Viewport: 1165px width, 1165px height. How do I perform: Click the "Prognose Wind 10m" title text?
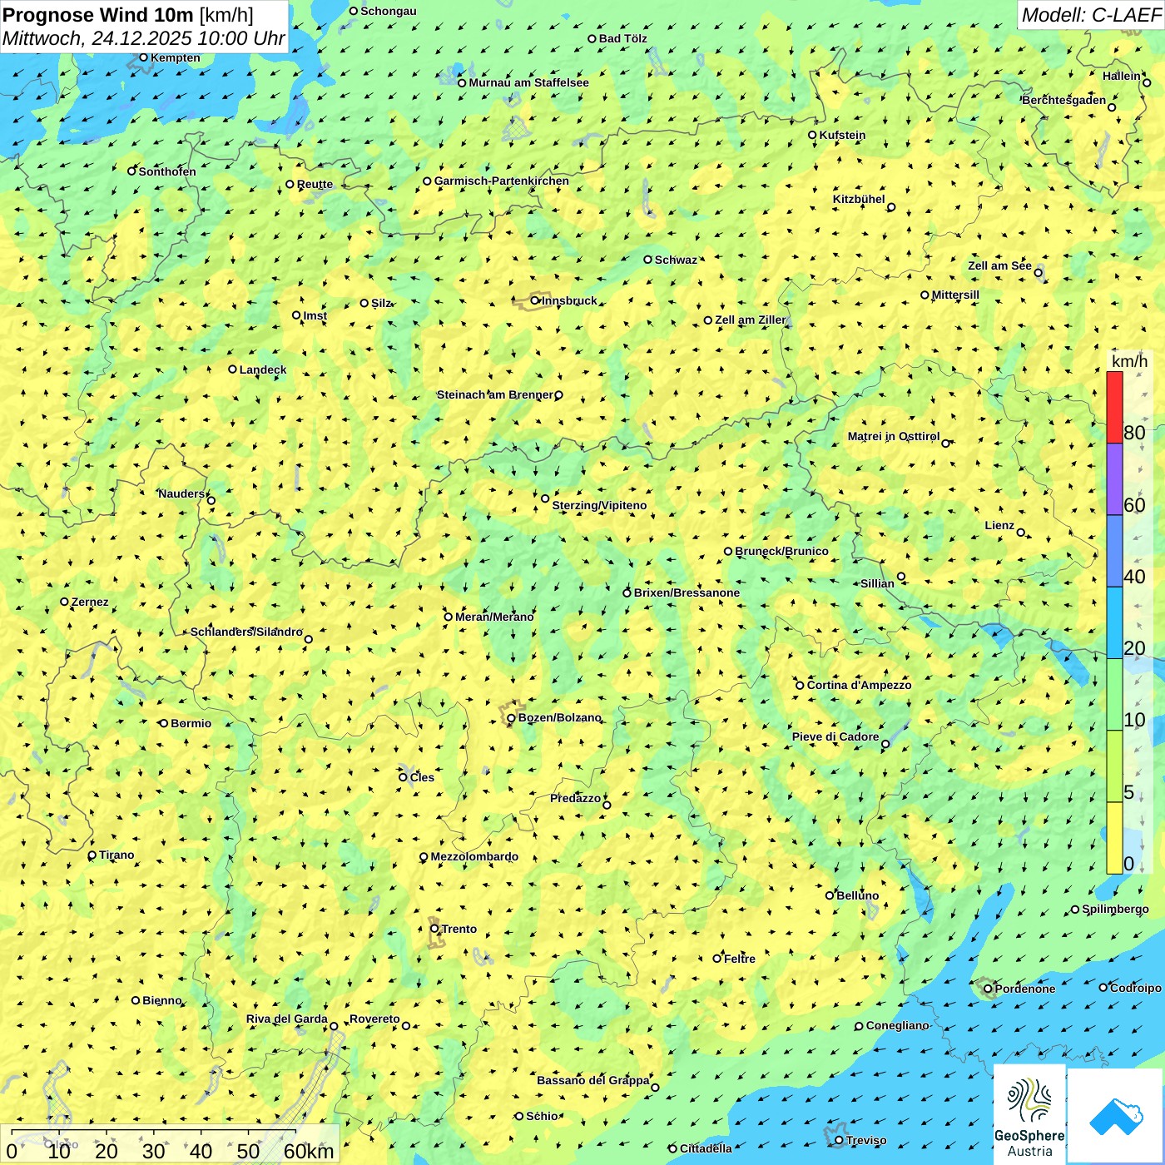click(x=98, y=14)
